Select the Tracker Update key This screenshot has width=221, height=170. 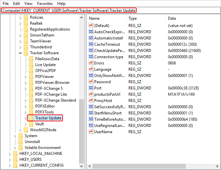point(48,118)
